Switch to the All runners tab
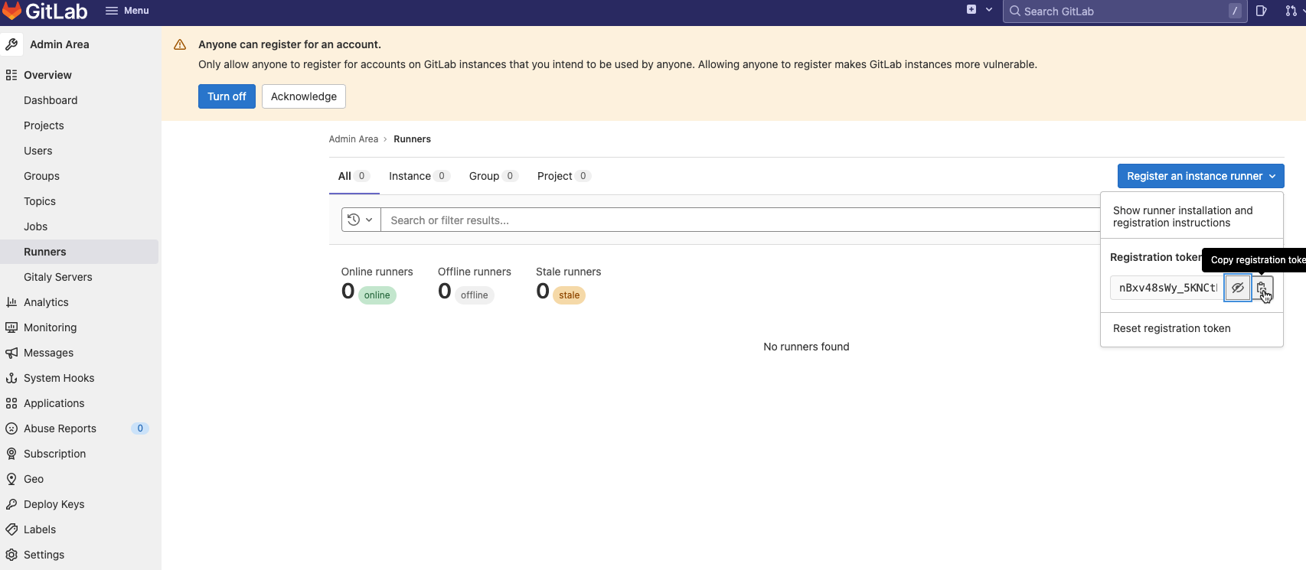The image size is (1306, 570). coord(354,176)
